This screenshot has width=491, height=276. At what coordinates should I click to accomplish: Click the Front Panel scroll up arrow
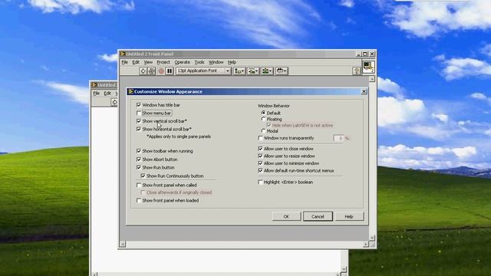click(372, 79)
